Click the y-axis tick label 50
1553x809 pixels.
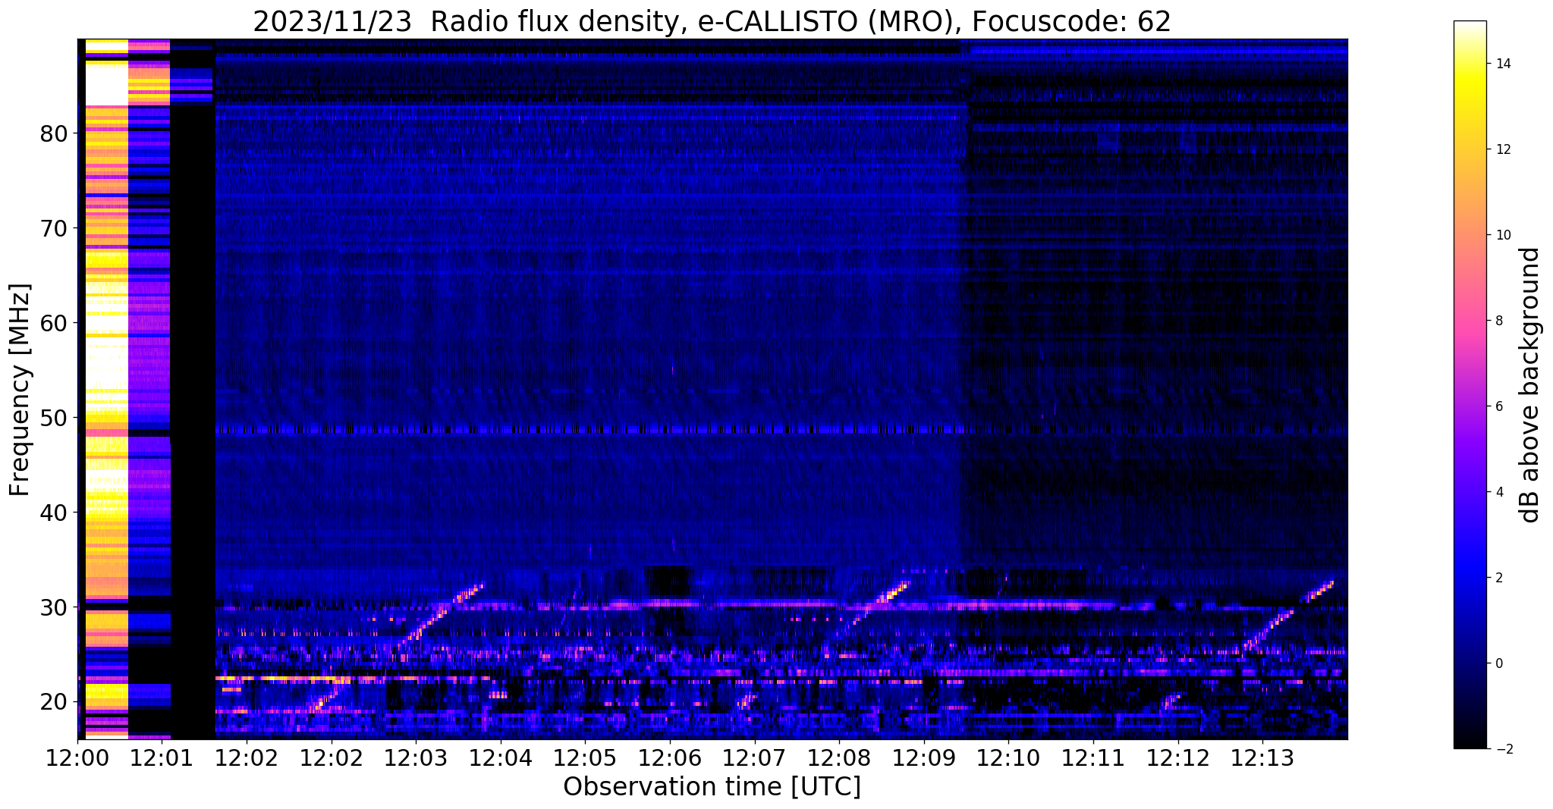[54, 418]
